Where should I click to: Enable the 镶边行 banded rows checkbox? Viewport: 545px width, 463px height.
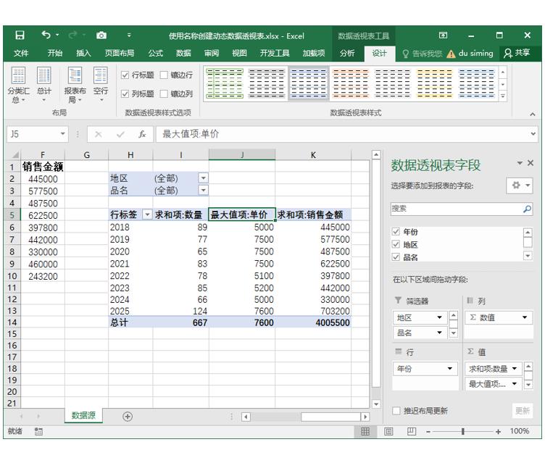[164, 75]
